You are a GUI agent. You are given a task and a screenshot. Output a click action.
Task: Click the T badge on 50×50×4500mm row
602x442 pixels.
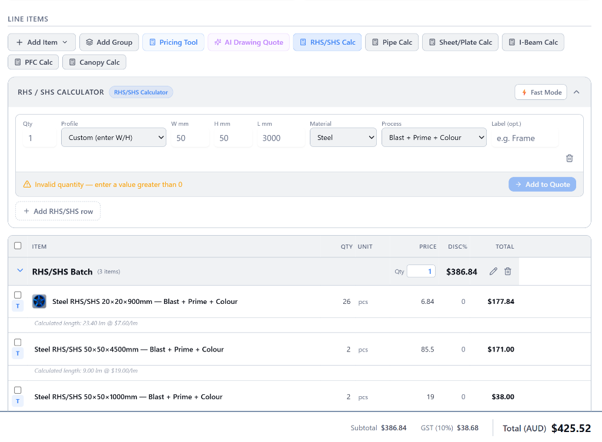click(18, 353)
